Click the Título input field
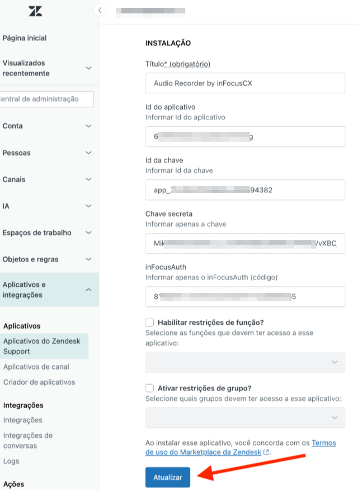Image resolution: width=358 pixels, height=490 pixels. 245,83
